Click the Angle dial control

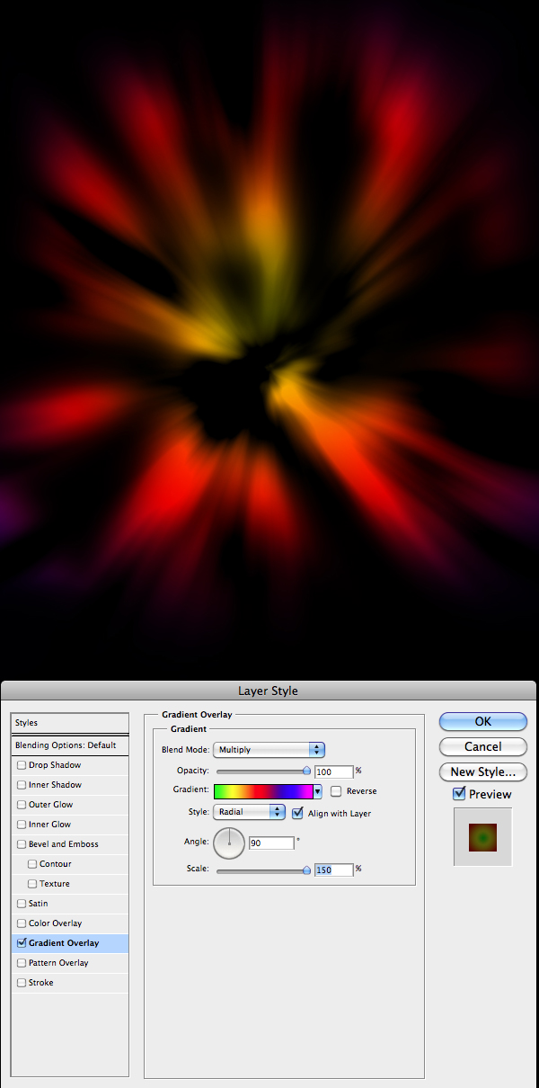229,843
